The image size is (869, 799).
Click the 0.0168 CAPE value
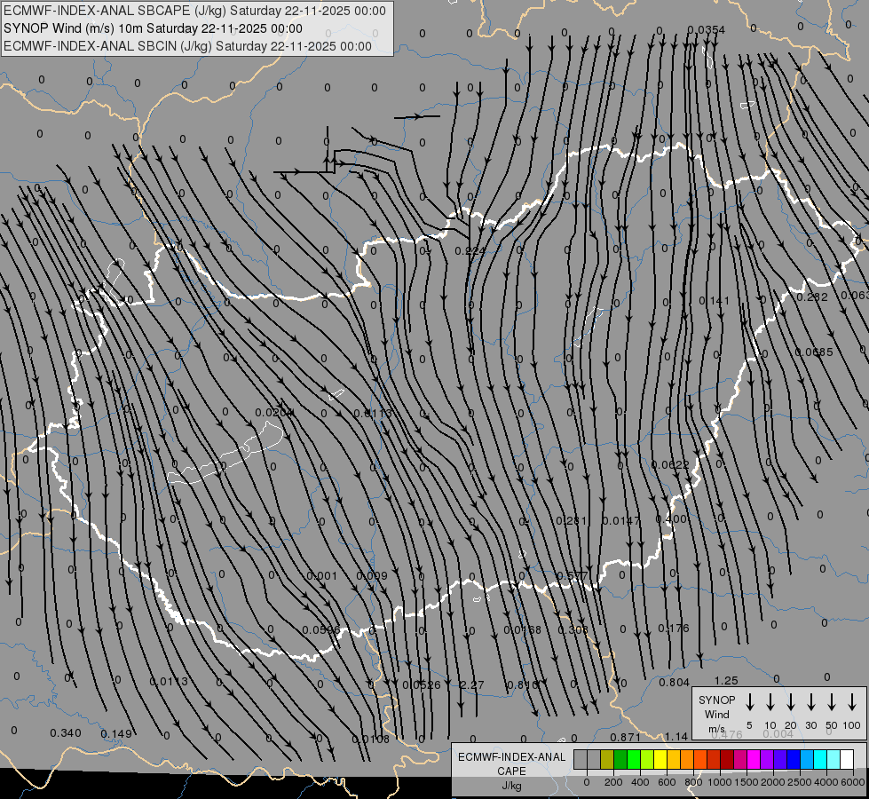(522, 630)
